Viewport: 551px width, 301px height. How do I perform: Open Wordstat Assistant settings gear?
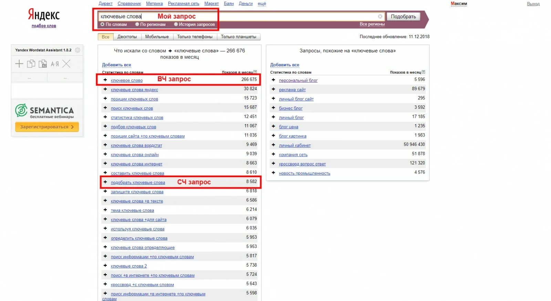pyautogui.click(x=77, y=50)
